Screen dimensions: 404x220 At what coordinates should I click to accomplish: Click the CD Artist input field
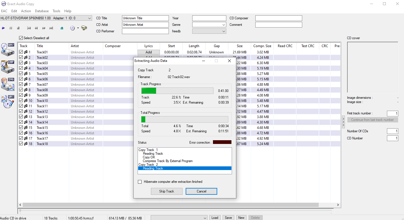tap(145, 25)
